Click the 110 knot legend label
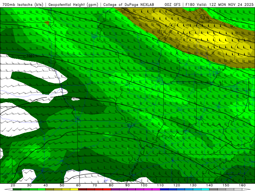The width and height of the screenshot is (255, 191). click(160, 185)
